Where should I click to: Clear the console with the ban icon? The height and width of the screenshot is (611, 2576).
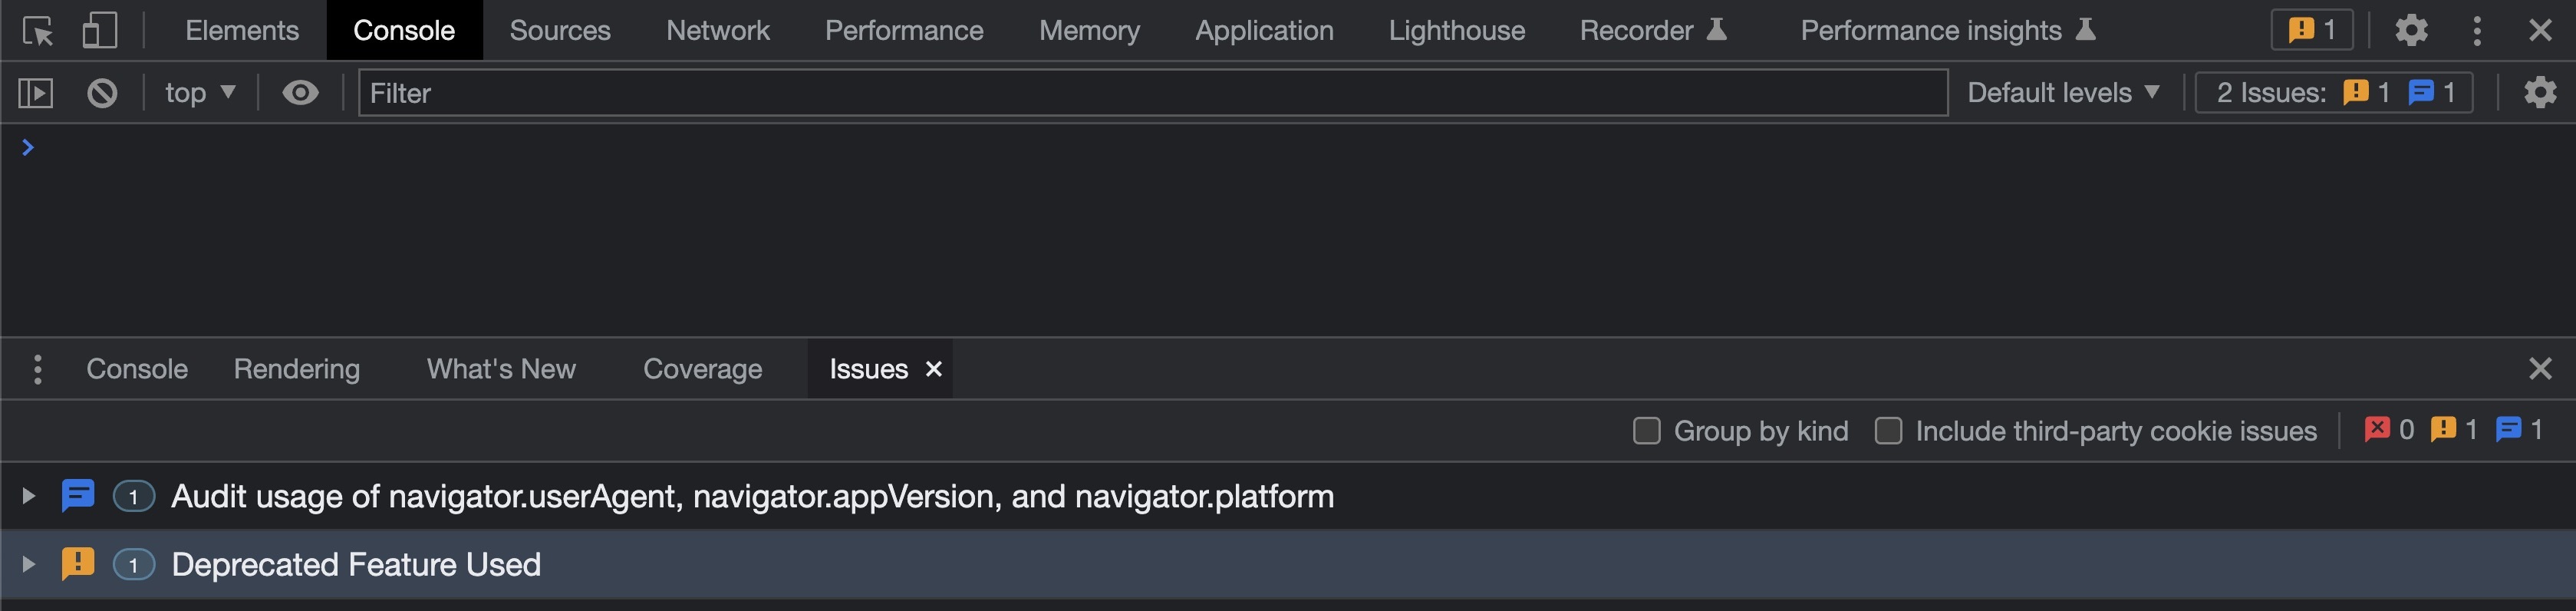(102, 93)
